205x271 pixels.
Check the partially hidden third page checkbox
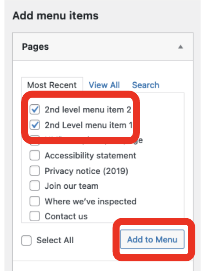click(35, 140)
